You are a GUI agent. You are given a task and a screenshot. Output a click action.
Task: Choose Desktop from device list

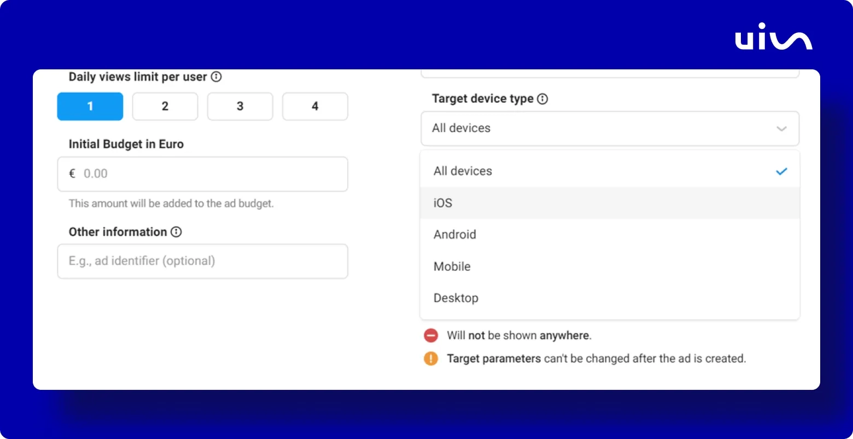(x=610, y=298)
